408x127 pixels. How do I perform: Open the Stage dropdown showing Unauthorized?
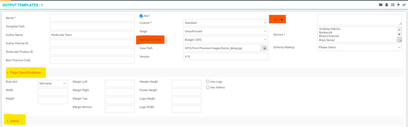coord(226,31)
